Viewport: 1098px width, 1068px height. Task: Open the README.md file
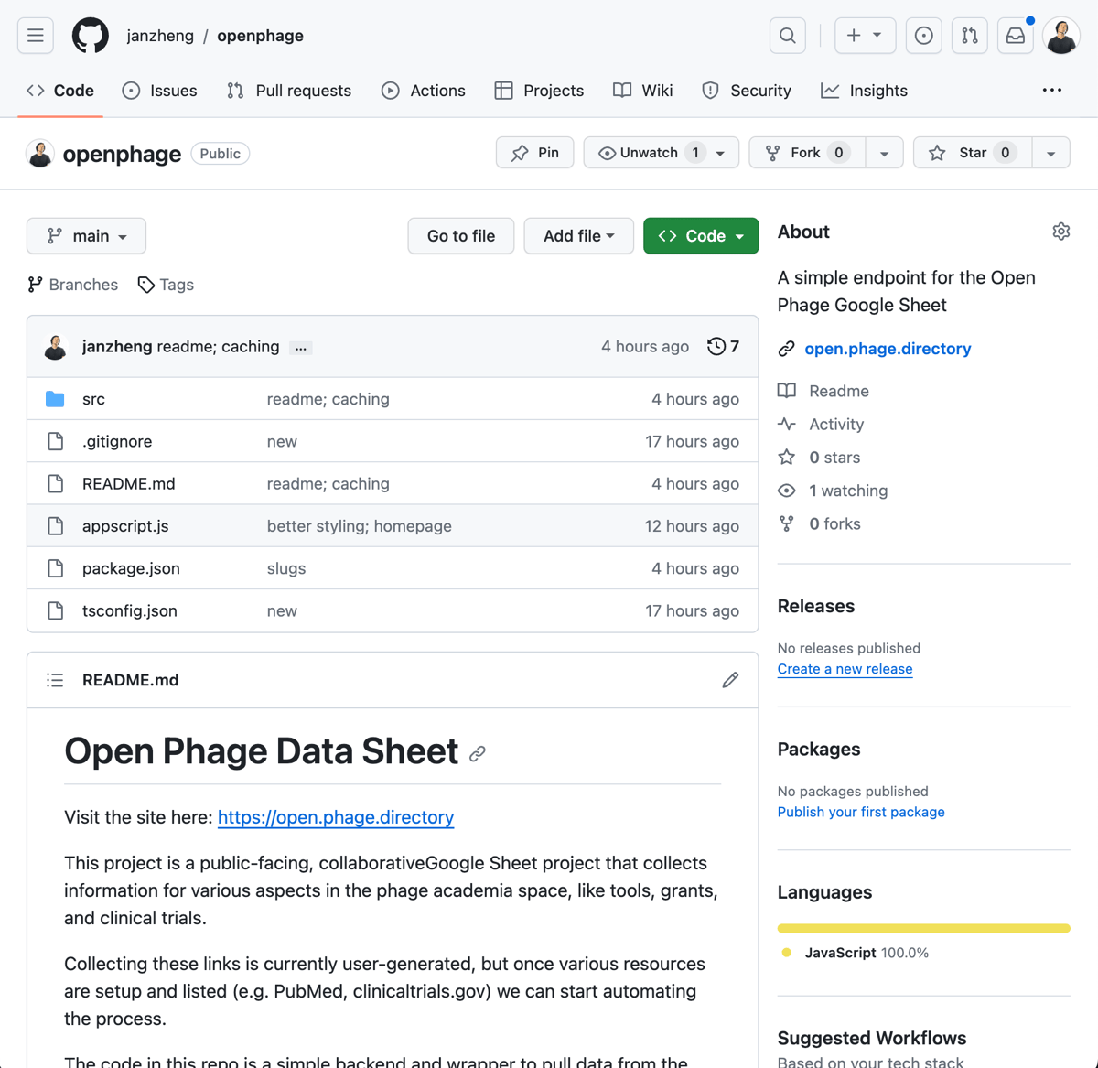[x=128, y=484]
